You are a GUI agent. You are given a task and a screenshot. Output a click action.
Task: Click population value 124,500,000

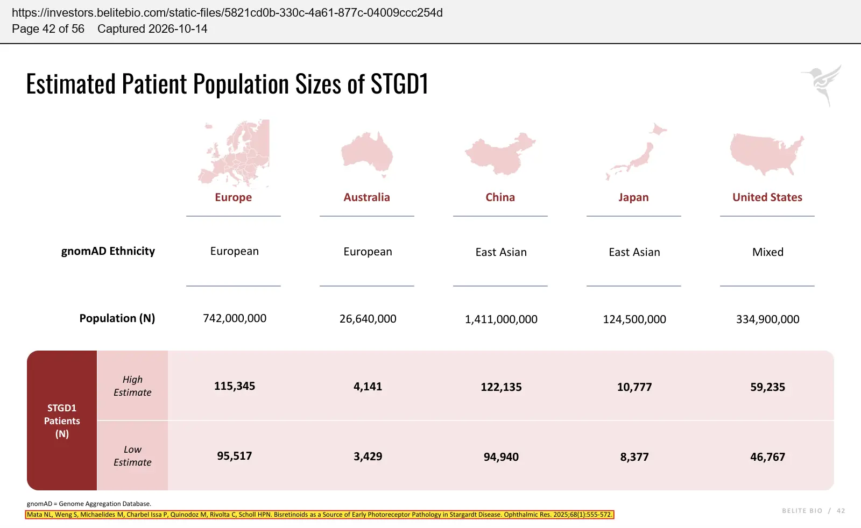[x=634, y=319]
